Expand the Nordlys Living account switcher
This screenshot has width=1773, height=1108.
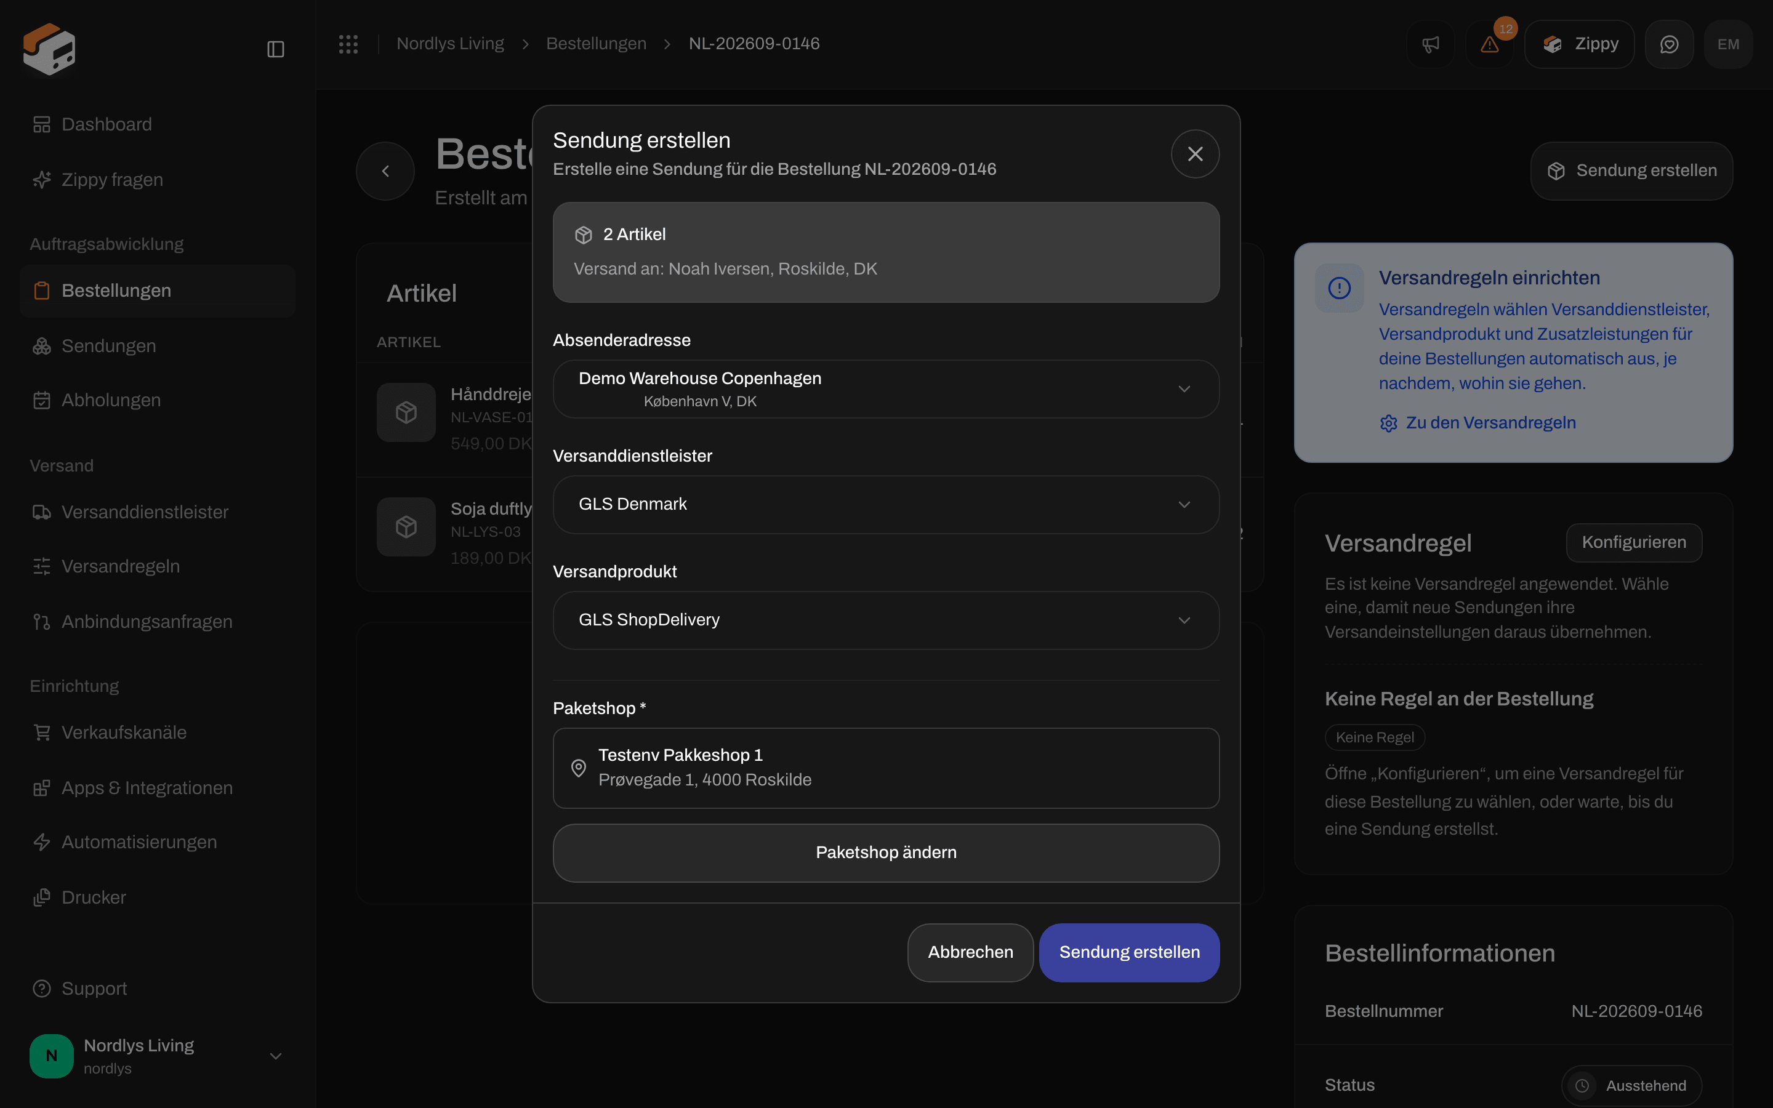pyautogui.click(x=158, y=1056)
